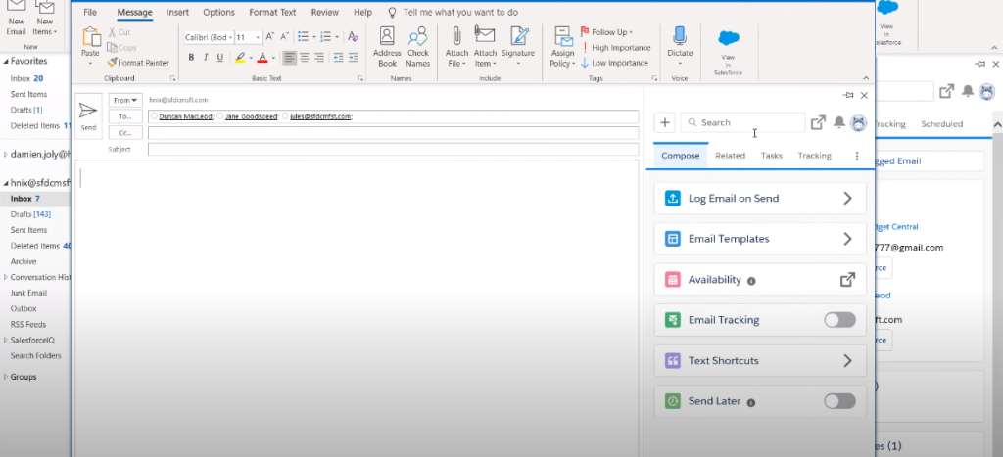Expand Log Email on Send chevron
This screenshot has width=1003, height=457.
[847, 199]
